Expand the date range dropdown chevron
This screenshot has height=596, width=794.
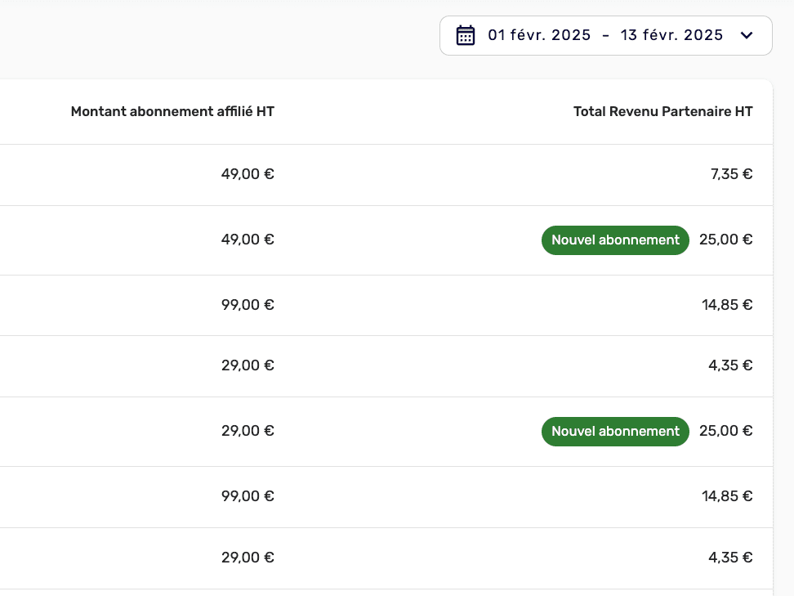click(745, 35)
